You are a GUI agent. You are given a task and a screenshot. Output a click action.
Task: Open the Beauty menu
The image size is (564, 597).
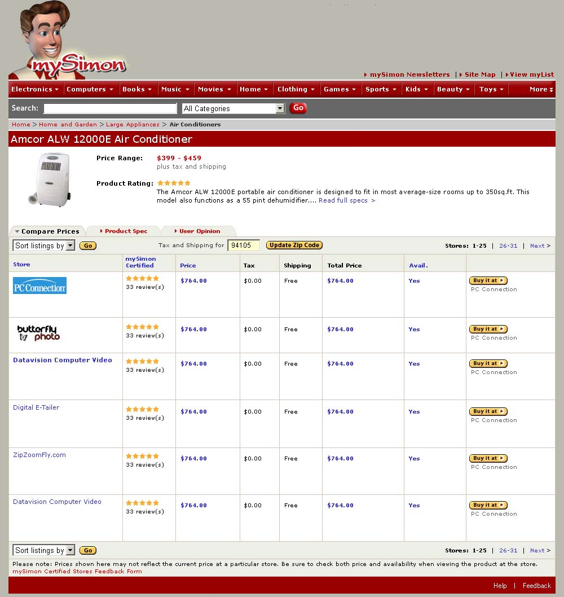pos(453,89)
